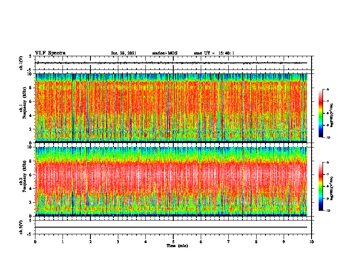Select the "ch.3(V)" waveform axis label
Image resolution: width=351 pixels, height=271 pixels.
tap(21, 227)
